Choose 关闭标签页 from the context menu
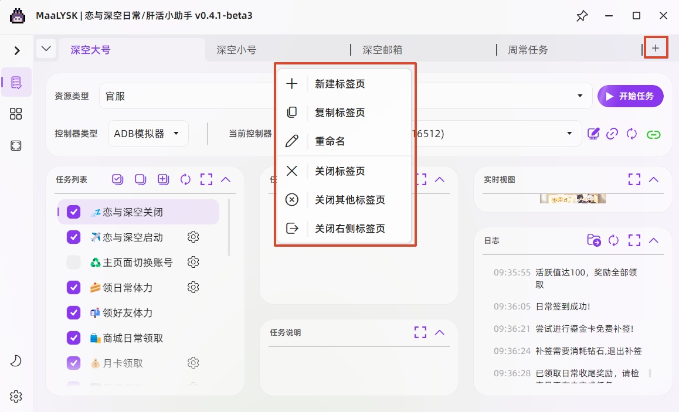This screenshot has width=679, height=412. (344, 171)
